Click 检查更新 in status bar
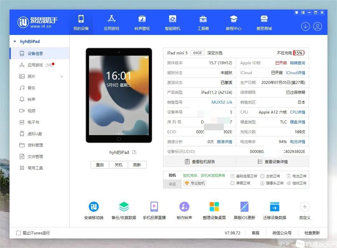The height and width of the screenshot is (248, 337). [x=312, y=233]
